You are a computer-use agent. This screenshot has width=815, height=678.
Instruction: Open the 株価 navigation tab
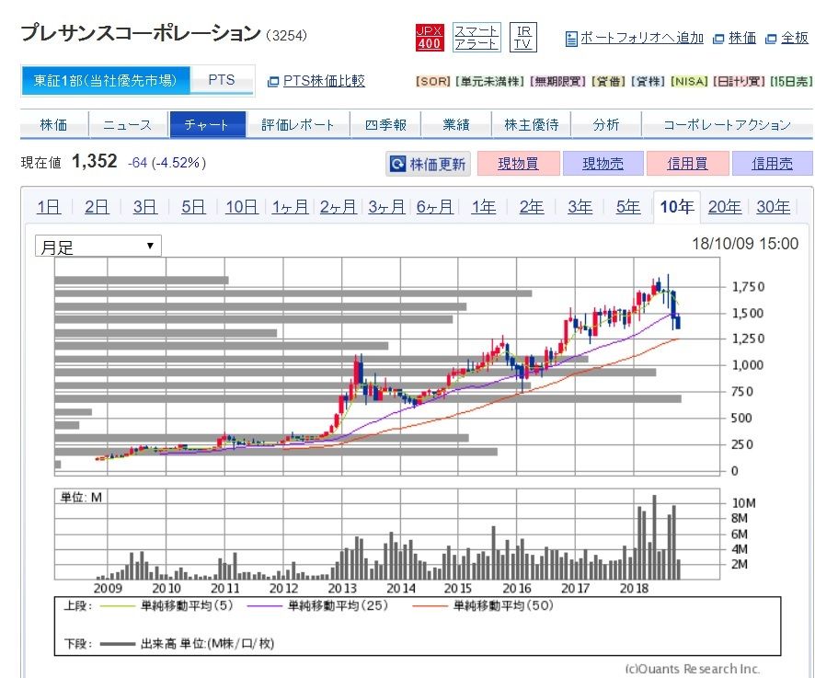click(54, 125)
